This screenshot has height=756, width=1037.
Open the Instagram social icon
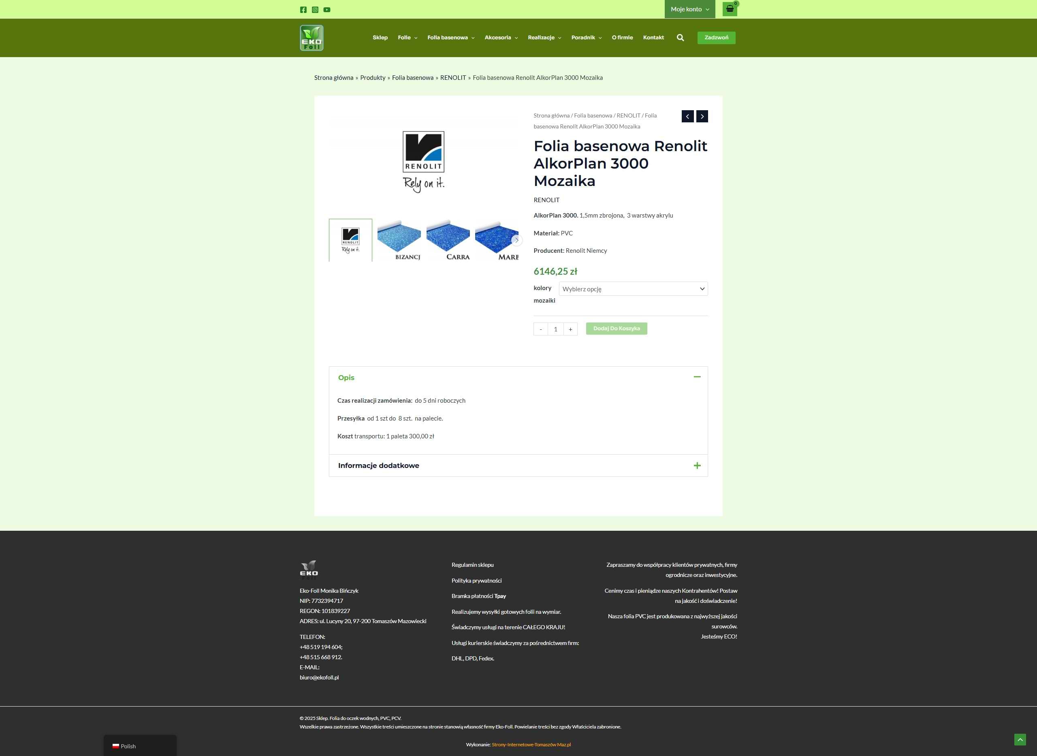coord(315,10)
